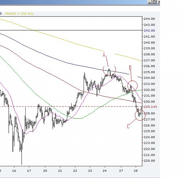184x178 pixels.
Task: Click the 222.00 price axis label
Action: (149, 149)
